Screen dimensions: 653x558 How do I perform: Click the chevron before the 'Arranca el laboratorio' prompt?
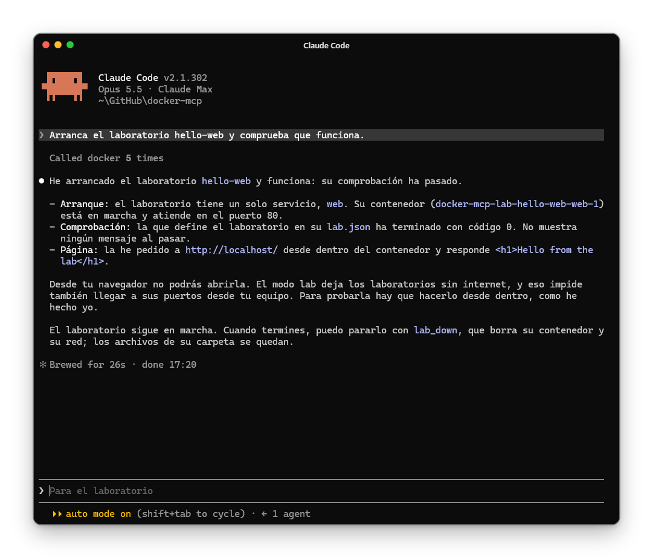(x=42, y=135)
